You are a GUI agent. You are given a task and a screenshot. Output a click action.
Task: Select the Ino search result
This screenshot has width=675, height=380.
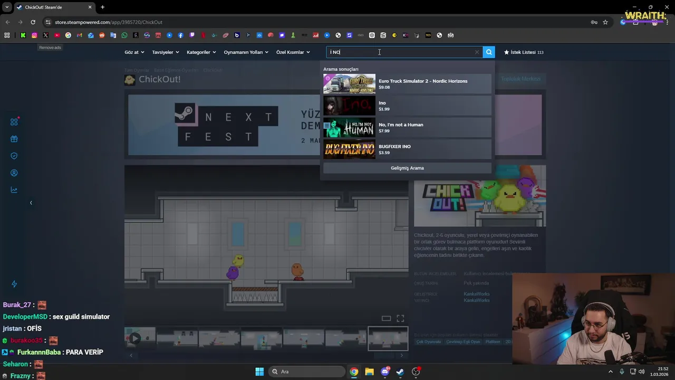407,106
